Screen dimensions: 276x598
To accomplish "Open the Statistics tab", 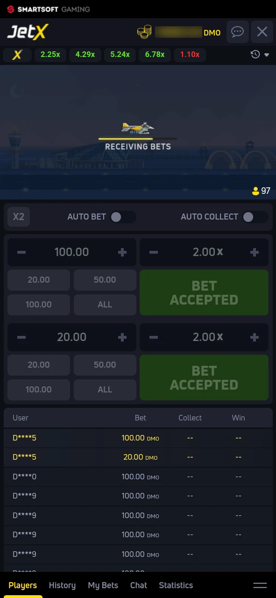I will pos(176,585).
